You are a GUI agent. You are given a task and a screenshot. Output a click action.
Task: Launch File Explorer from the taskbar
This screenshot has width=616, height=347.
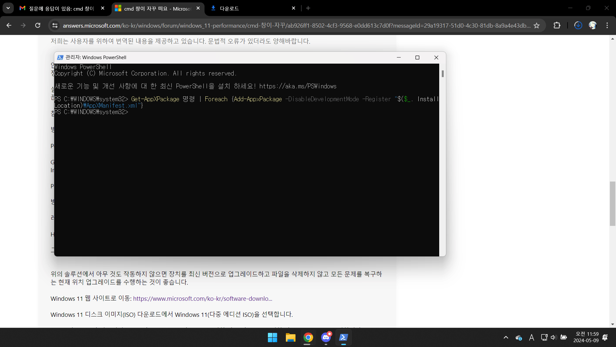[290, 338]
